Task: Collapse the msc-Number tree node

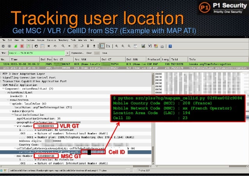Action: click(x=15, y=156)
